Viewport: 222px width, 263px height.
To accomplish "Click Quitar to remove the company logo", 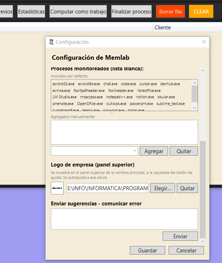I will click(x=187, y=188).
